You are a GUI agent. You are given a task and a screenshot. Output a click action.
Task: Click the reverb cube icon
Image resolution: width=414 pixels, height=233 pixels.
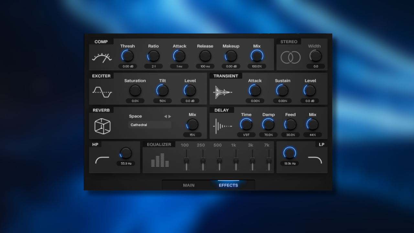(102, 126)
